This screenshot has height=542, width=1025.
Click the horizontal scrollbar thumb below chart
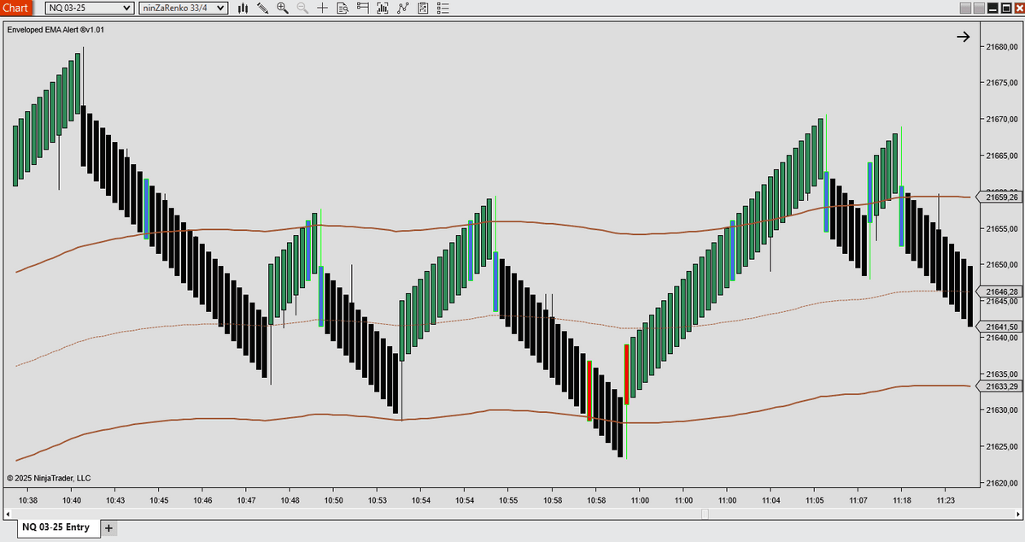coord(705,514)
